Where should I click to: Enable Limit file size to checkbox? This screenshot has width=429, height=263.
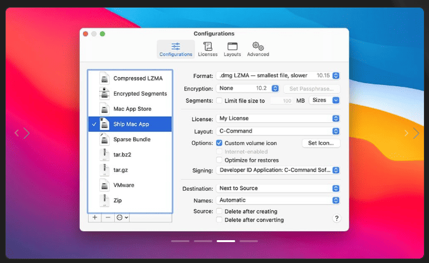(x=219, y=100)
